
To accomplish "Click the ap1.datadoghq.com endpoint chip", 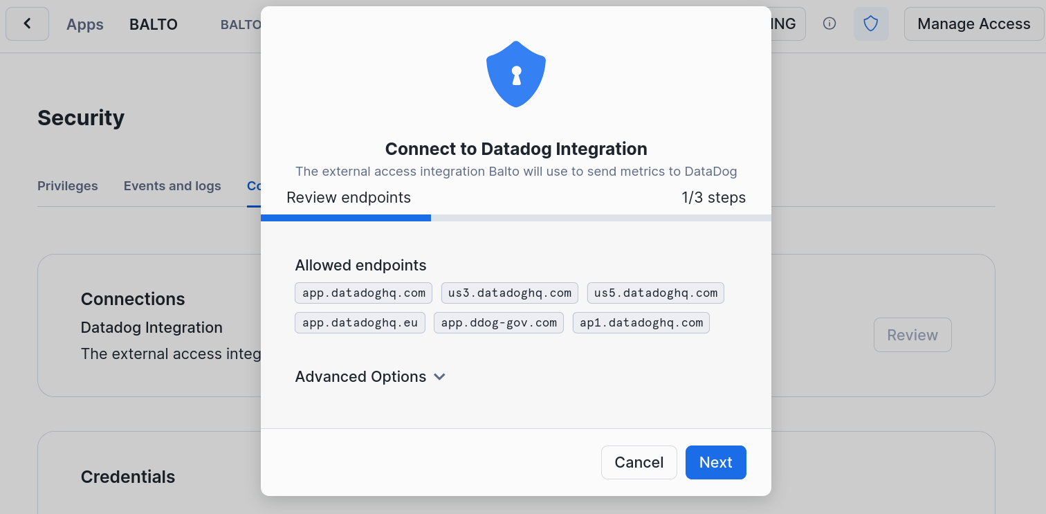I will [x=641, y=322].
